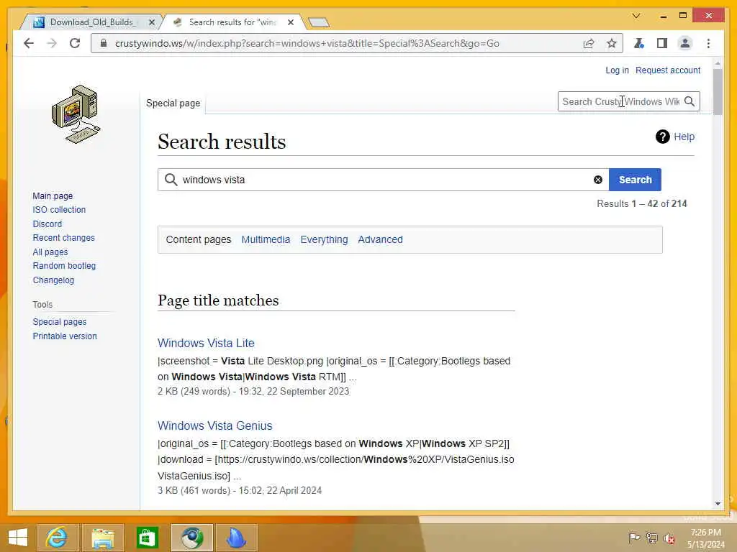The width and height of the screenshot is (737, 552).
Task: Switch to Multimedia search profile
Action: pos(266,239)
